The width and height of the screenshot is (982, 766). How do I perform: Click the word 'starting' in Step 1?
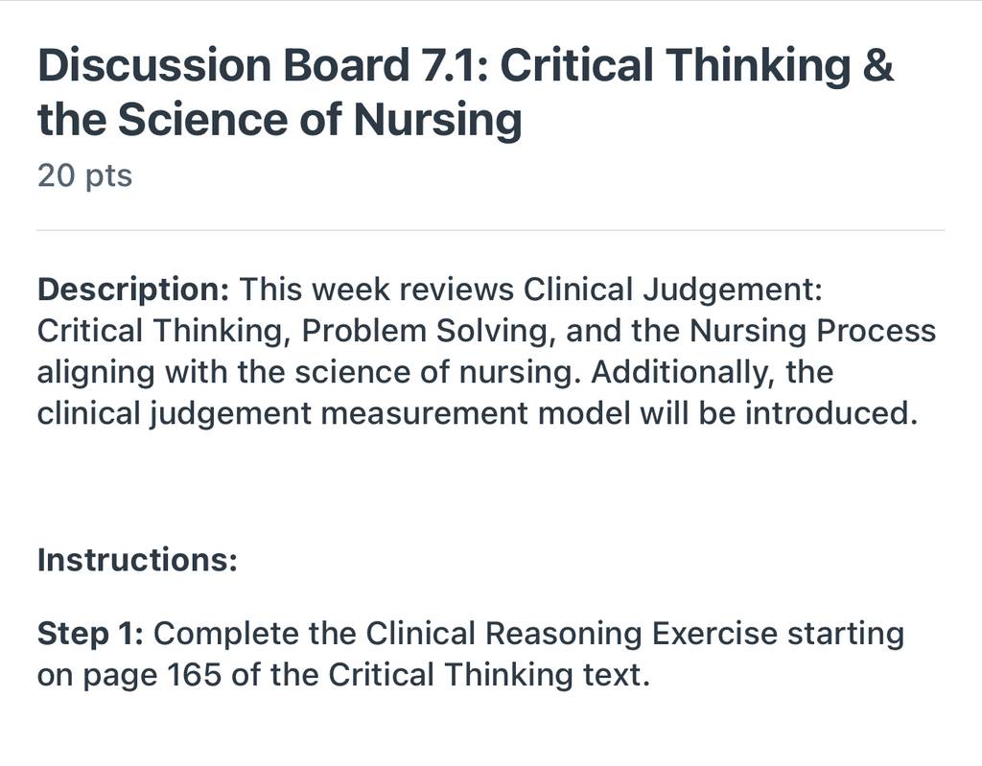click(846, 633)
